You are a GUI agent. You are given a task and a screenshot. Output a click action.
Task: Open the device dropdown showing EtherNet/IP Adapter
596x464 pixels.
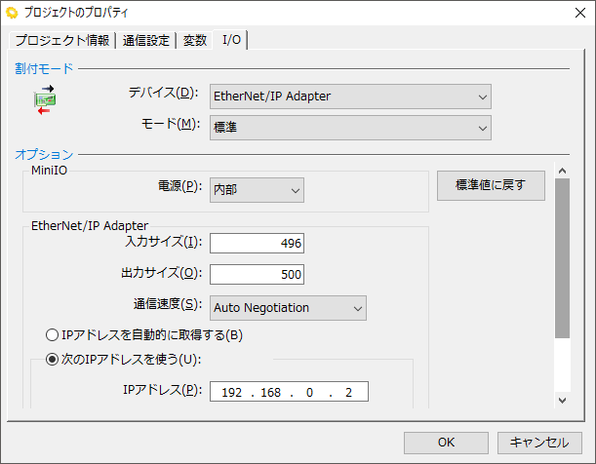tap(350, 96)
